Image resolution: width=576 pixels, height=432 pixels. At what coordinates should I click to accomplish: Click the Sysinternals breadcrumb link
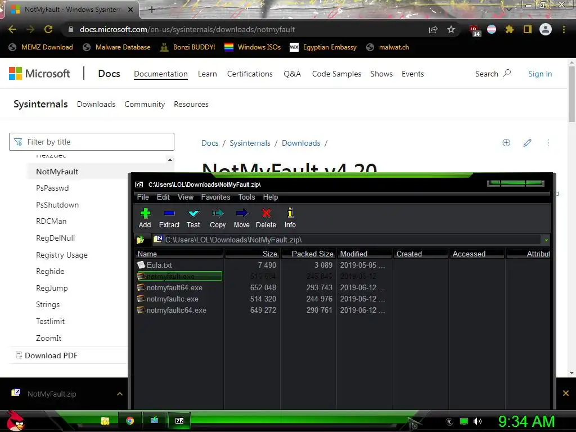tap(250, 143)
